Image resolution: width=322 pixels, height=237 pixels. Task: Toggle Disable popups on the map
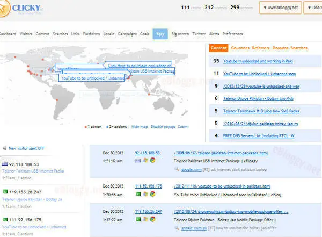pyautogui.click(x=163, y=127)
